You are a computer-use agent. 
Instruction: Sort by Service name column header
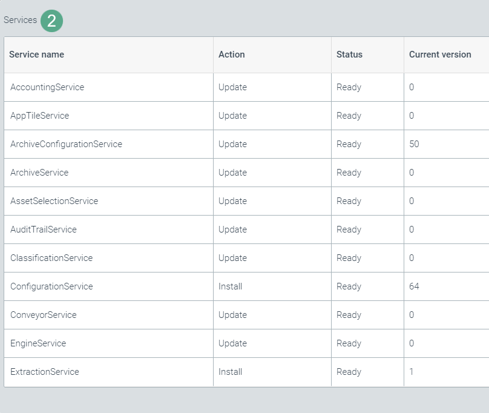[36, 55]
